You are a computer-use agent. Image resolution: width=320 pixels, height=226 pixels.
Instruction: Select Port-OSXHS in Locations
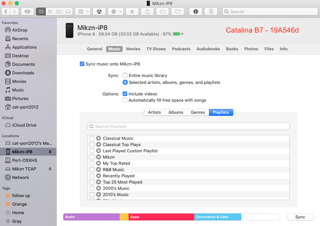tap(24, 161)
